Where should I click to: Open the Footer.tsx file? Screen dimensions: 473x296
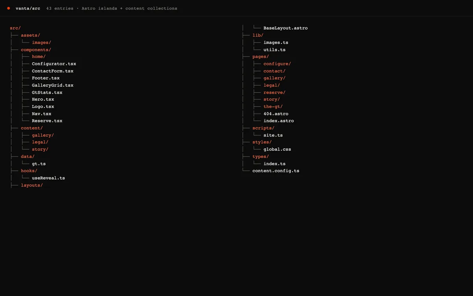click(x=46, y=78)
